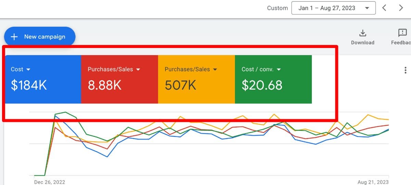Select the $184K cost value
The width and height of the screenshot is (411, 185).
click(x=29, y=85)
